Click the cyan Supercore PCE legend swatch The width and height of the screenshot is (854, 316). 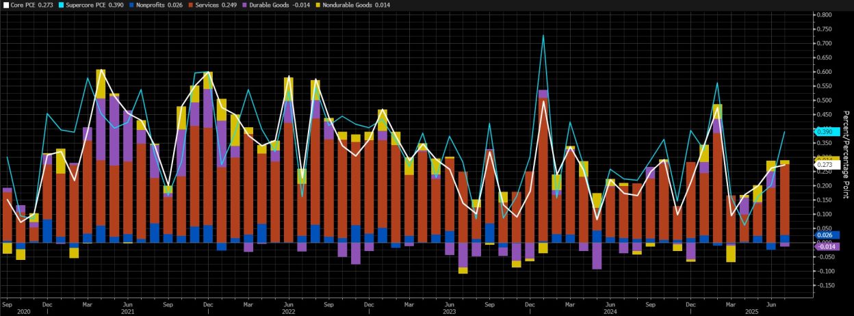pyautogui.click(x=62, y=5)
